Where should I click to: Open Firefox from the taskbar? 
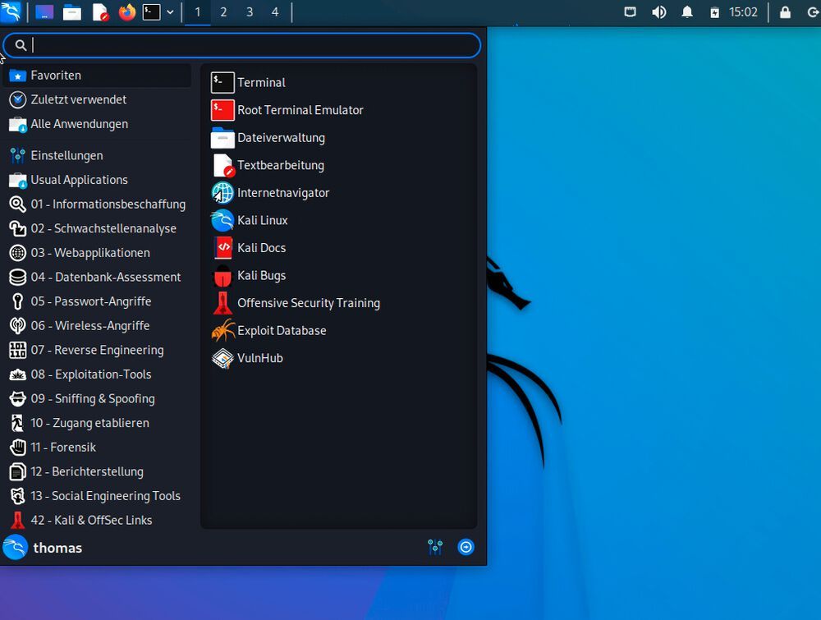129,12
